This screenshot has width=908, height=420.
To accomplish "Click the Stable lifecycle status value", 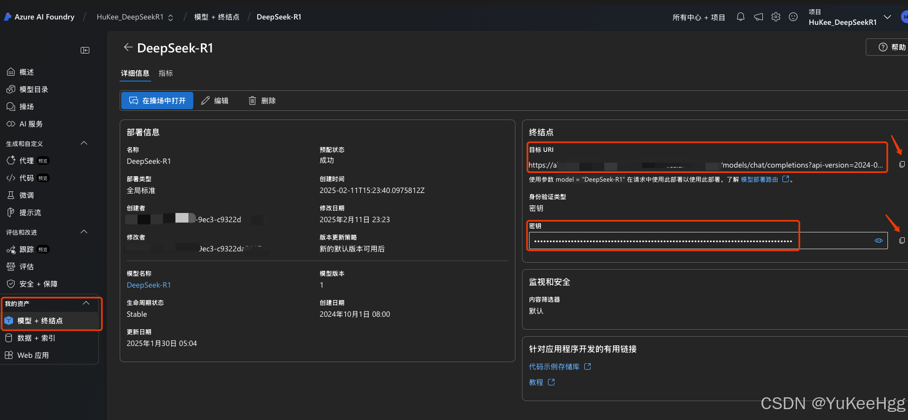I will coord(137,314).
